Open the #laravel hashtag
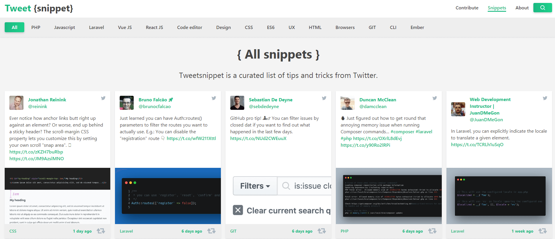This screenshot has width=555, height=239. point(424,132)
